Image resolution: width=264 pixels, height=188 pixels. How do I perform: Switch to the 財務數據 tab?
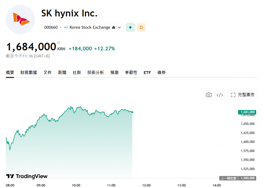(29, 72)
